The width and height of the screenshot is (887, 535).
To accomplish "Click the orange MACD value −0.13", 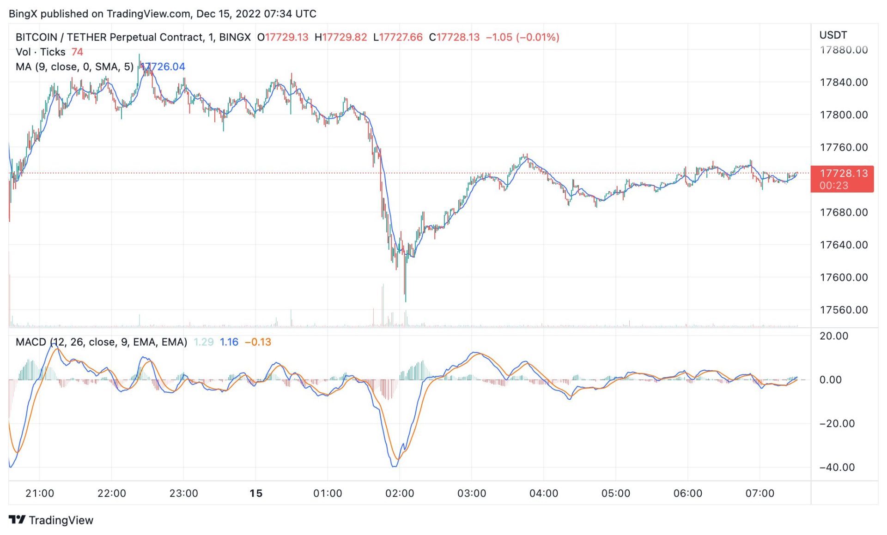I will coord(258,342).
